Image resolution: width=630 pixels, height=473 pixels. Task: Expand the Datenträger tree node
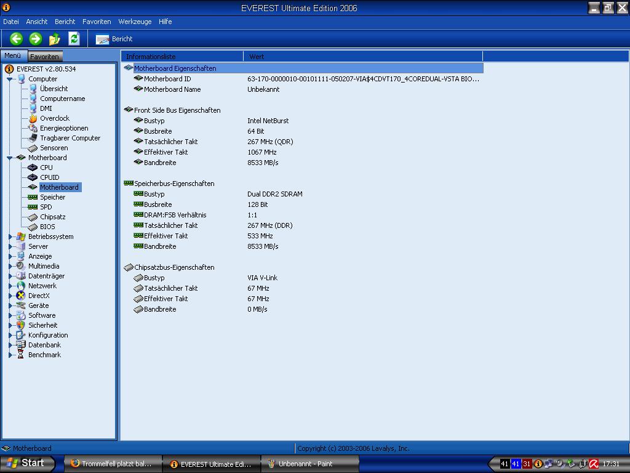click(x=10, y=277)
